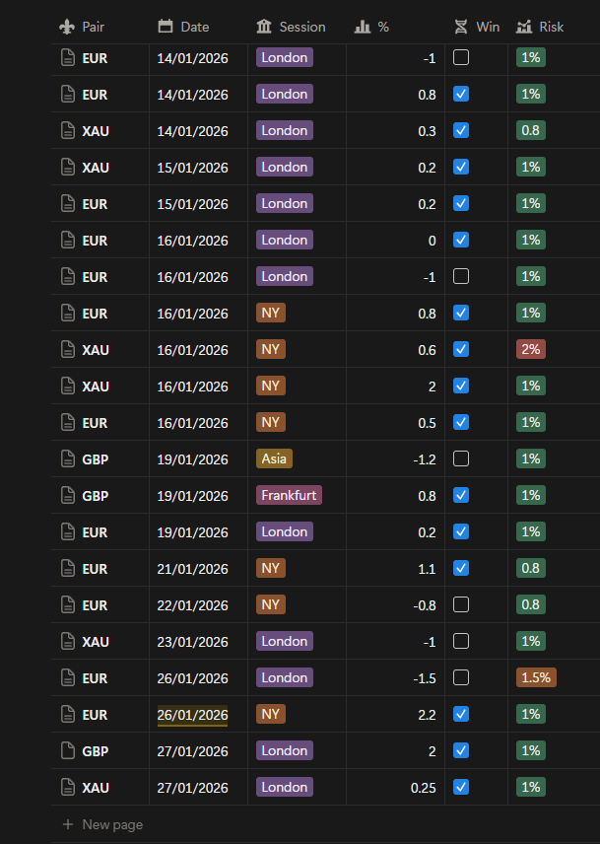Open page icon of EUR 15/01/2026 row
The height and width of the screenshot is (844, 600).
coord(68,203)
